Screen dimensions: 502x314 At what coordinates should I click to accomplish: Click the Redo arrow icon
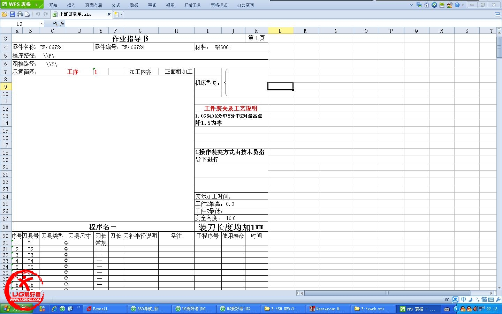45,14
